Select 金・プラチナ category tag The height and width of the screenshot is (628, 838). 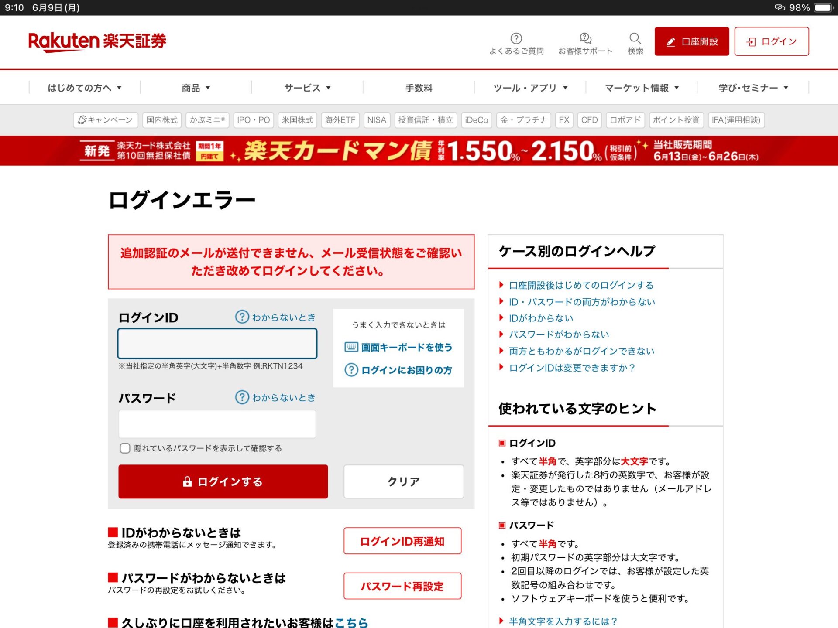click(x=523, y=120)
